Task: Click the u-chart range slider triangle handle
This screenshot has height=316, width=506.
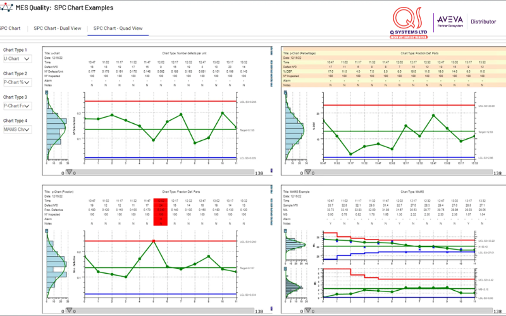Action: pyautogui.click(x=69, y=172)
